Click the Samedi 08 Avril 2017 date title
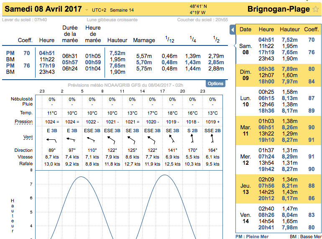The image size is (322, 239). coord(43,9)
